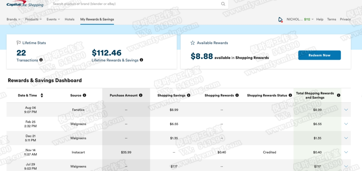Click the Shopping Savings info icon
Viewport: 362px width, 171px height.
[x=189, y=95]
